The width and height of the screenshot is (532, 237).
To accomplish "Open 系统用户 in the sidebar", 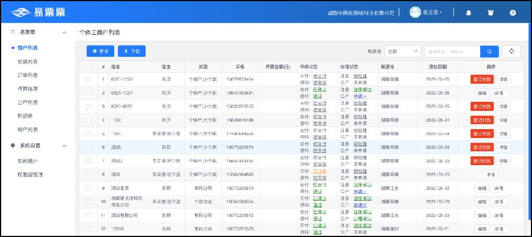I will point(27,161).
